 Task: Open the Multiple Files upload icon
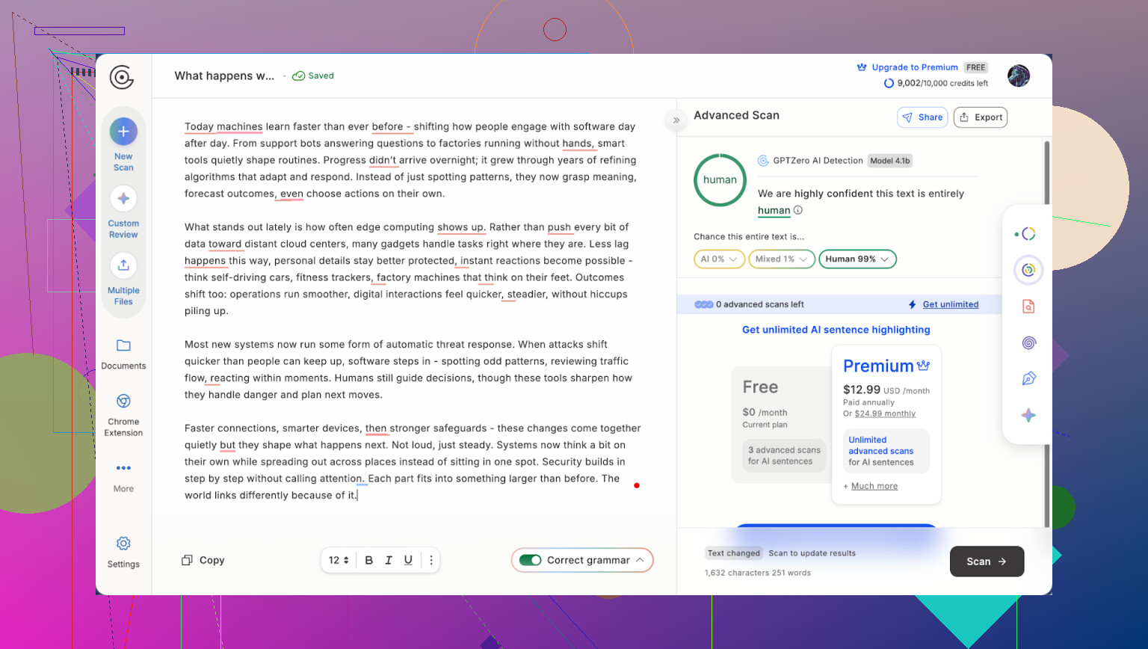(123, 265)
